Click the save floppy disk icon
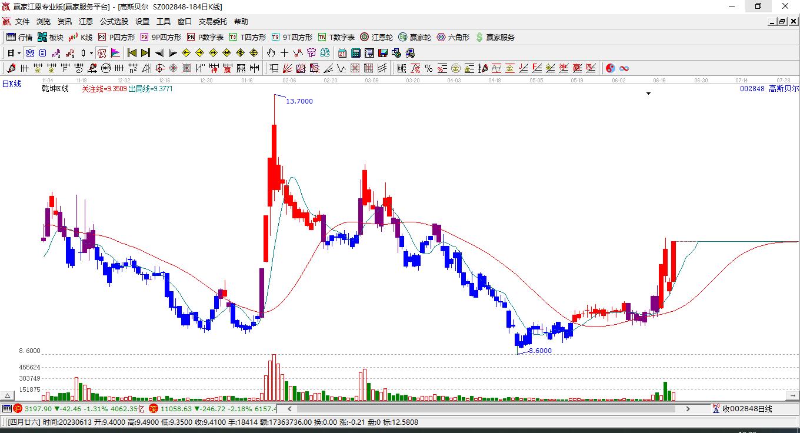Image resolution: width=800 pixels, height=433 pixels. pyautogui.click(x=383, y=53)
